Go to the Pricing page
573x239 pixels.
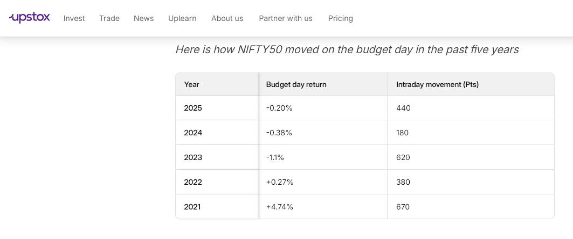[x=341, y=18]
